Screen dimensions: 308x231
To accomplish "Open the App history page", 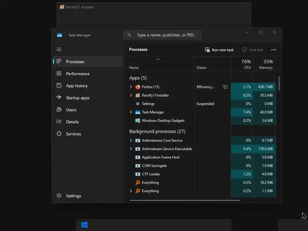I will tap(88, 86).
